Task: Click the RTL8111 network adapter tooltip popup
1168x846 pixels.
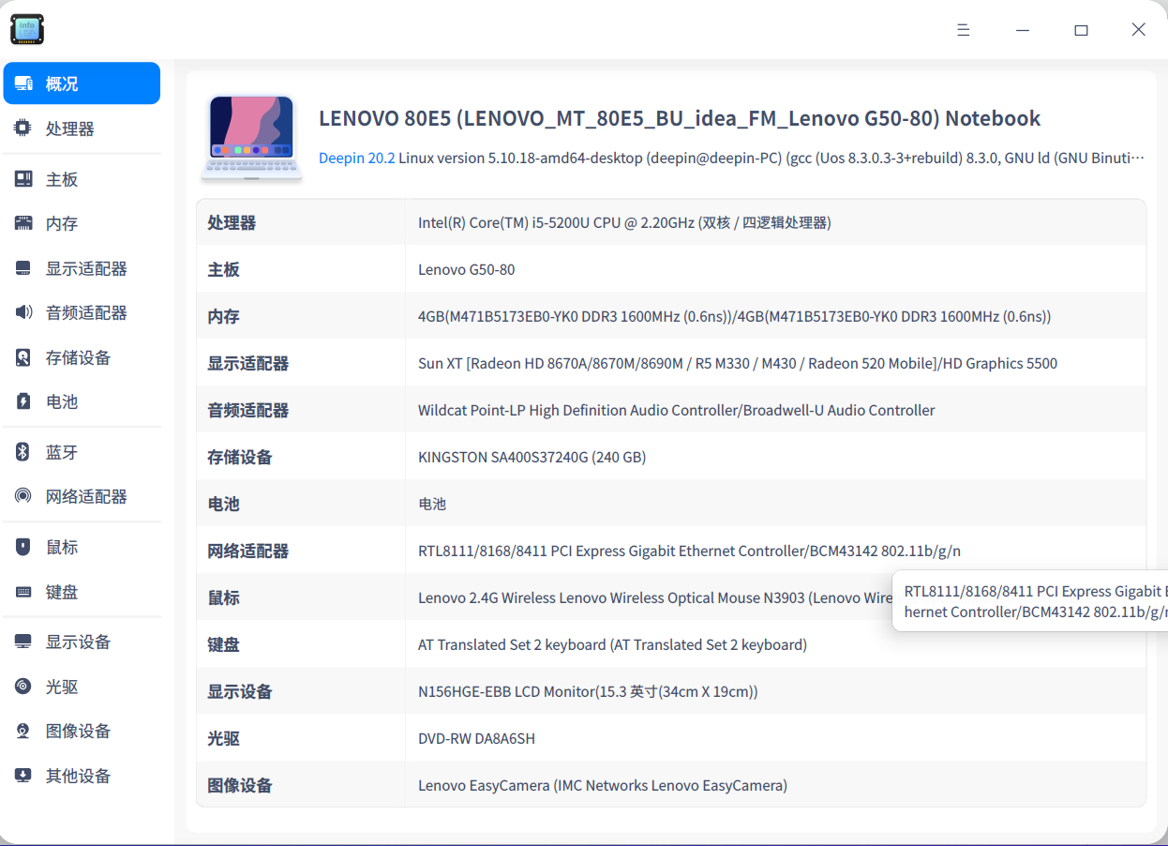Action: click(1030, 601)
